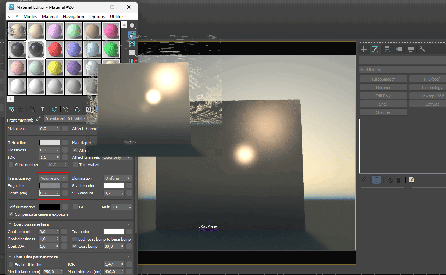Toggle the checkered Background icon

tap(132, 43)
